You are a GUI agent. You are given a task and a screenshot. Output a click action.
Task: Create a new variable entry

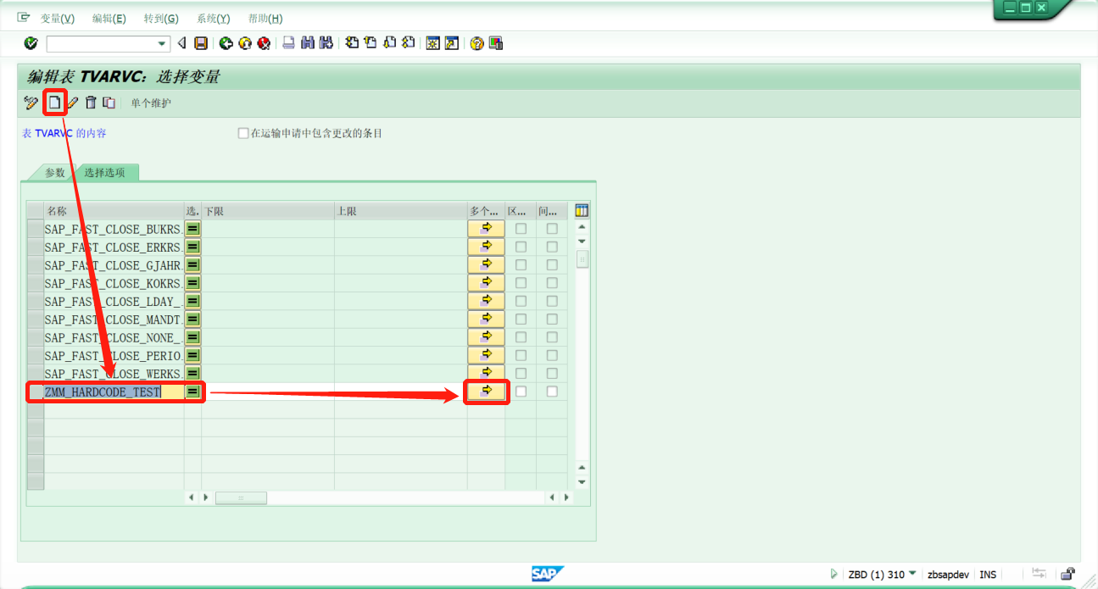pyautogui.click(x=53, y=102)
